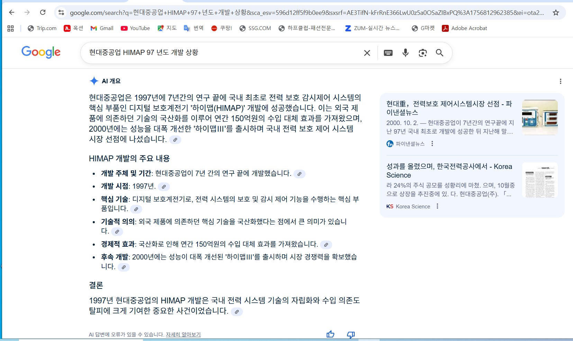The image size is (573, 341).
Task: Clear the search query with X
Action: click(x=367, y=53)
